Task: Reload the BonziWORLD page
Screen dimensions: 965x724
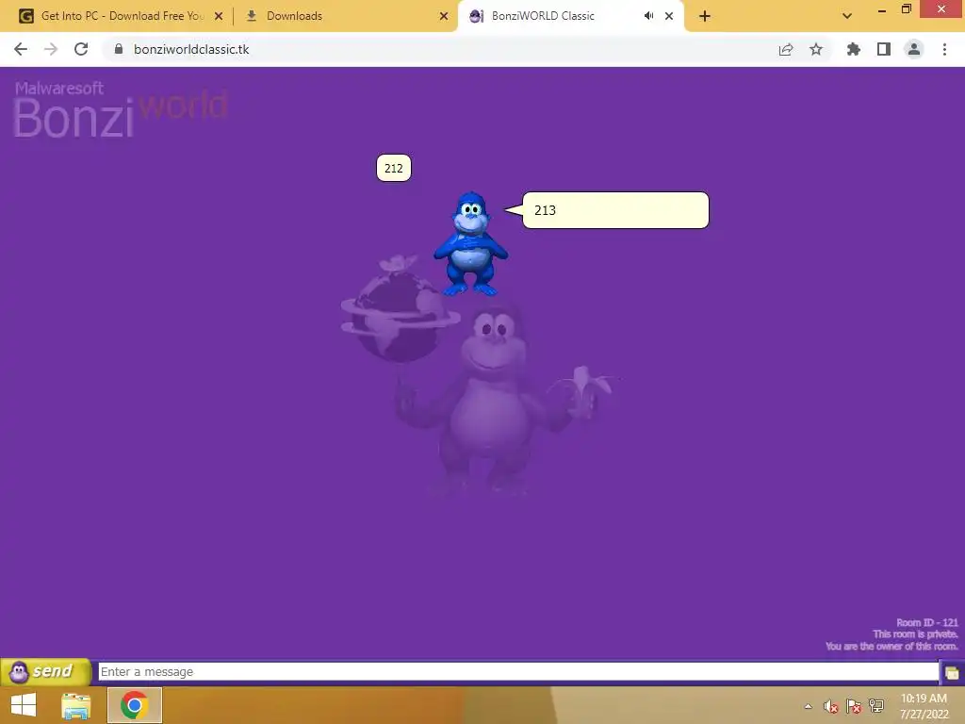Action: point(81,49)
